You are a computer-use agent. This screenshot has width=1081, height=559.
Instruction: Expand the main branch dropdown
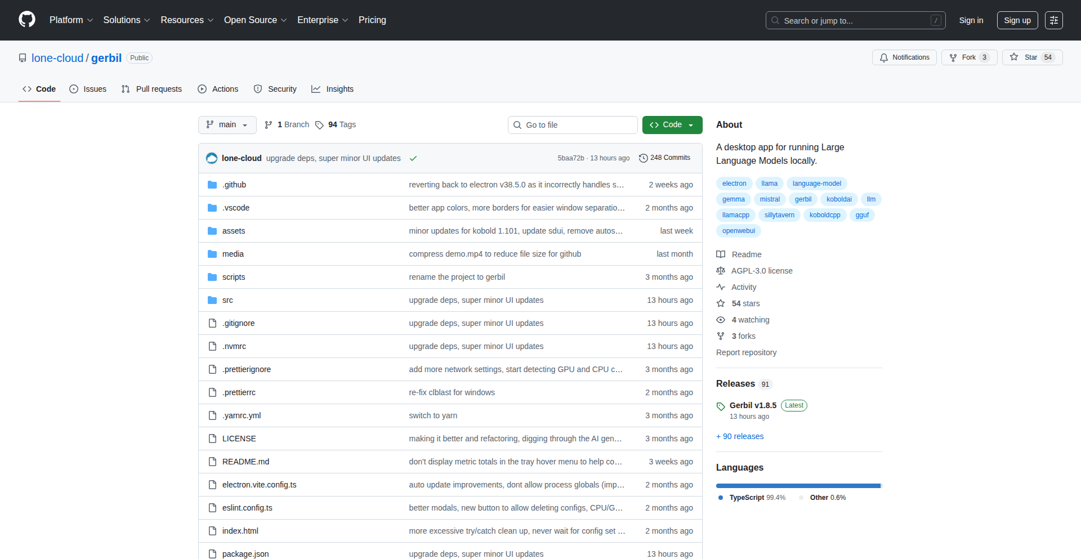227,125
